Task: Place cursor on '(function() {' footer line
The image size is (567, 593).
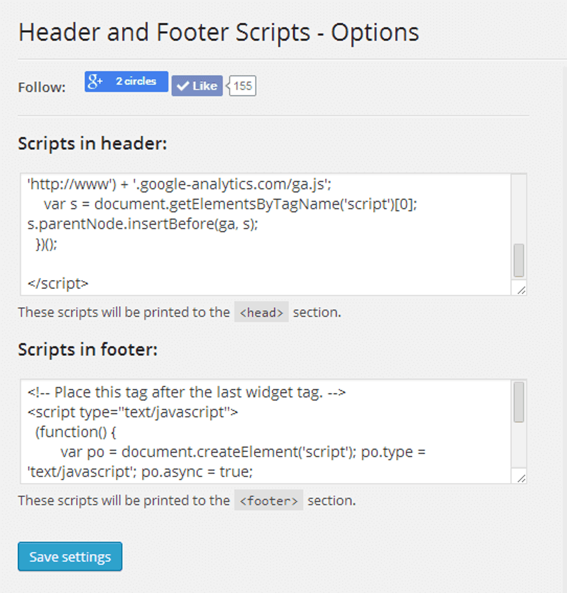Action: [76, 432]
